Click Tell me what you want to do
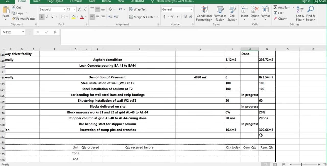327x166 pixels. 172,1
